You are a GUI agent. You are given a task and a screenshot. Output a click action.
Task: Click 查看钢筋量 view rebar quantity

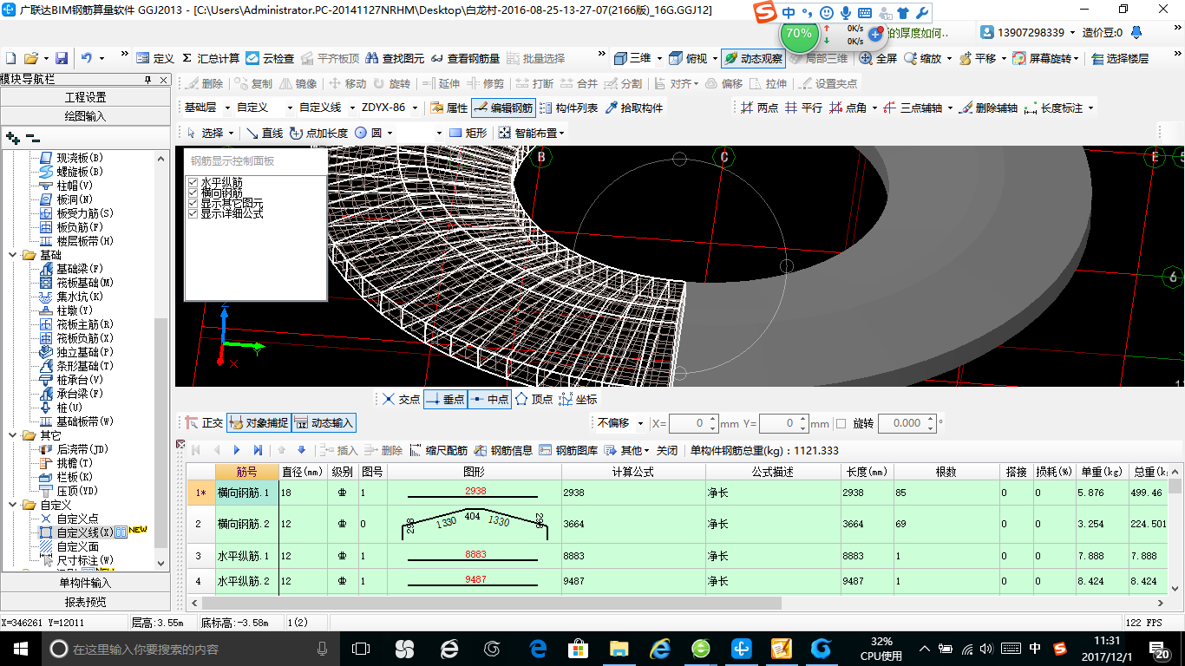465,58
